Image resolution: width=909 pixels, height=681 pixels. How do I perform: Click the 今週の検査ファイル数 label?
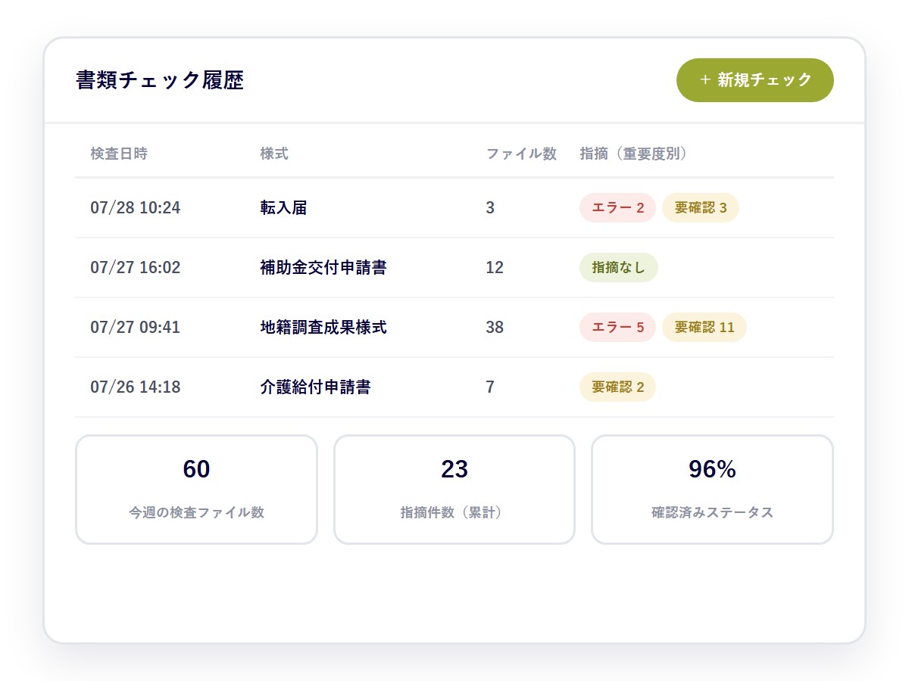pyautogui.click(x=196, y=512)
